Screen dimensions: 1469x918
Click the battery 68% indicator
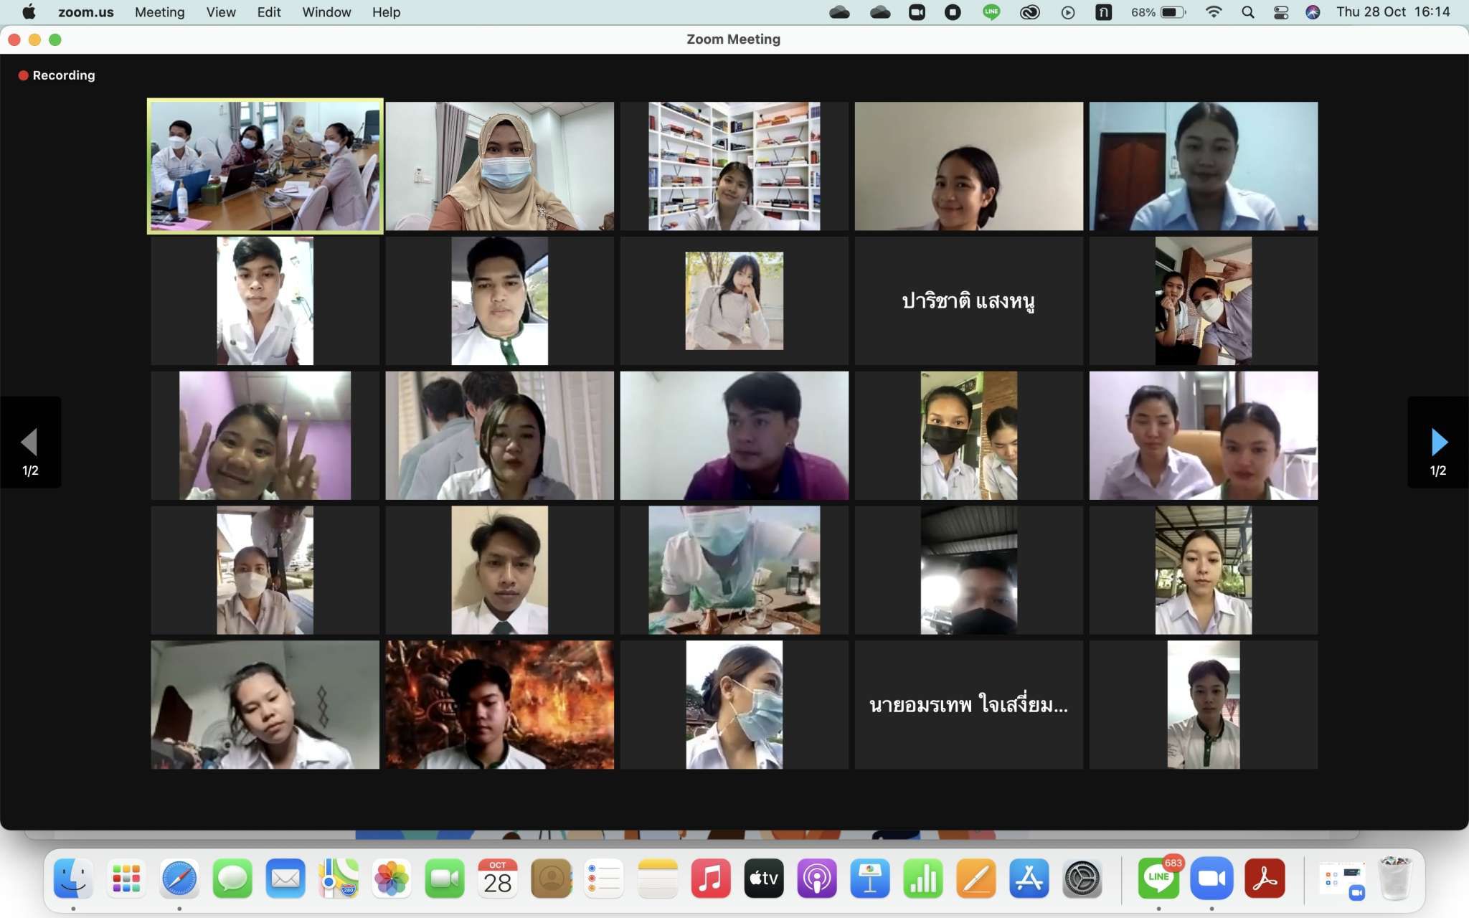click(x=1158, y=12)
